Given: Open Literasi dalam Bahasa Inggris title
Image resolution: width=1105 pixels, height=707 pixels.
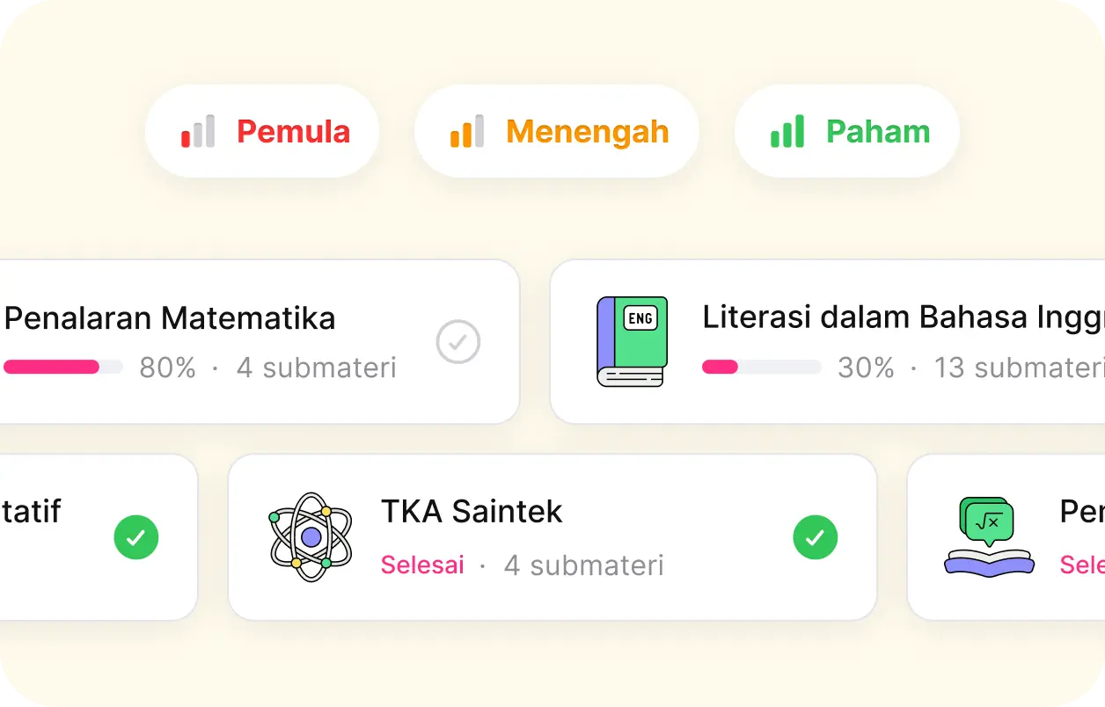Looking at the screenshot, I should coord(903,318).
